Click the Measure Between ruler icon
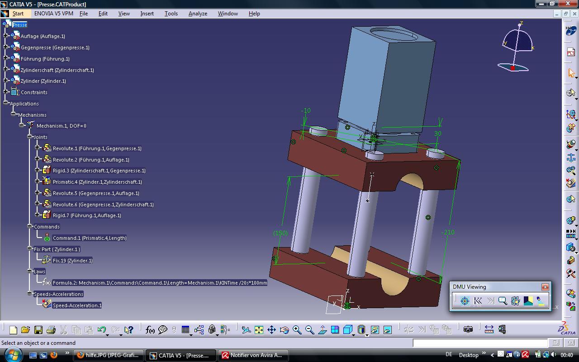Image resolution: width=579 pixels, height=362 pixels. tap(489, 329)
